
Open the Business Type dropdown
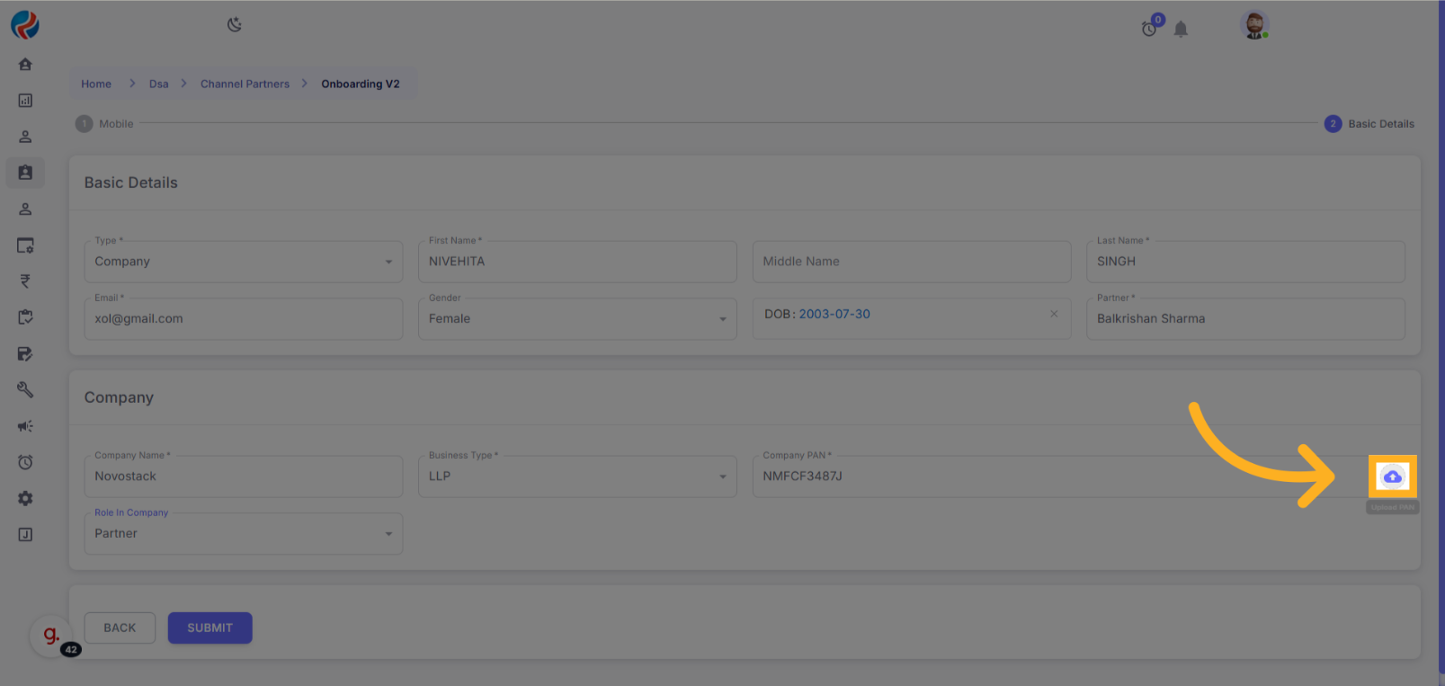(576, 477)
